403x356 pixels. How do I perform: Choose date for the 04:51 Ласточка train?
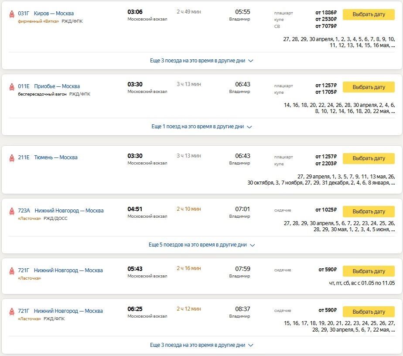click(x=369, y=212)
